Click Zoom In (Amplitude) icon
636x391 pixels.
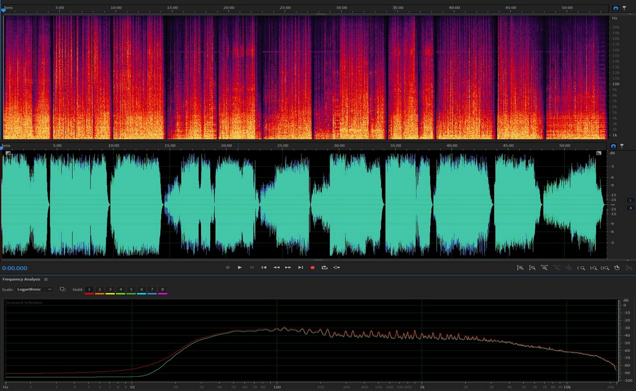[x=520, y=268]
